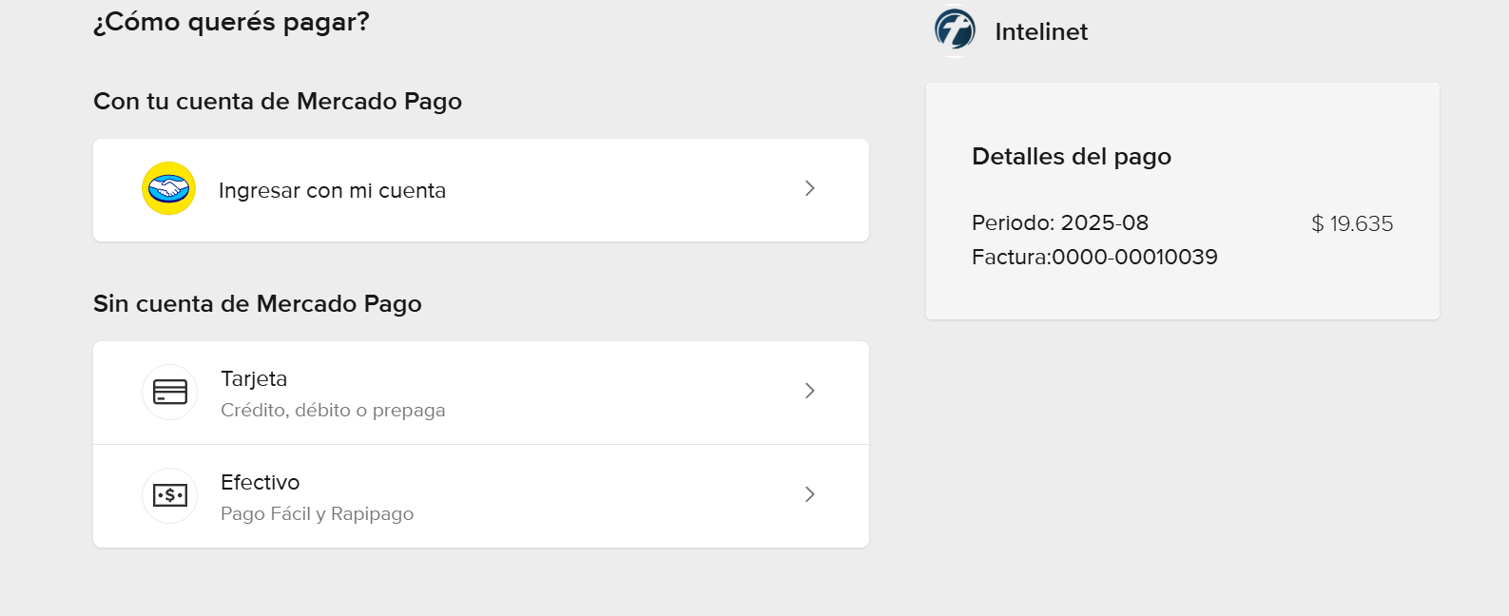Click the $ 19.635 amount

pos(1351,224)
